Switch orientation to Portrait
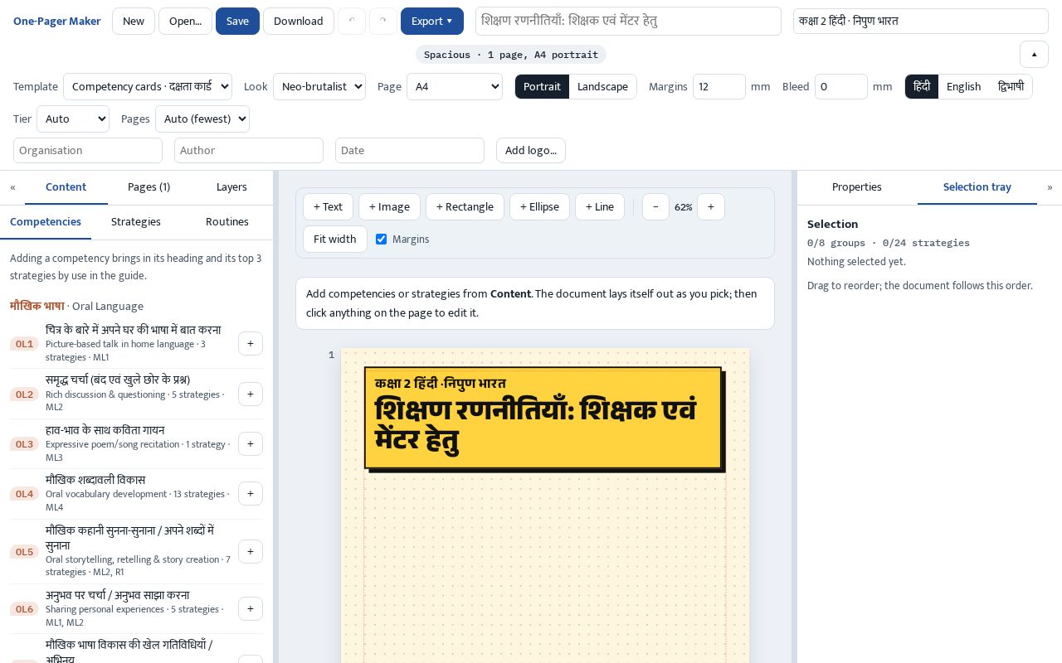This screenshot has height=663, width=1062. (542, 87)
